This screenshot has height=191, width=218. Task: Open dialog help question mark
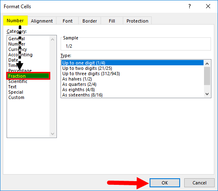(x=190, y=6)
